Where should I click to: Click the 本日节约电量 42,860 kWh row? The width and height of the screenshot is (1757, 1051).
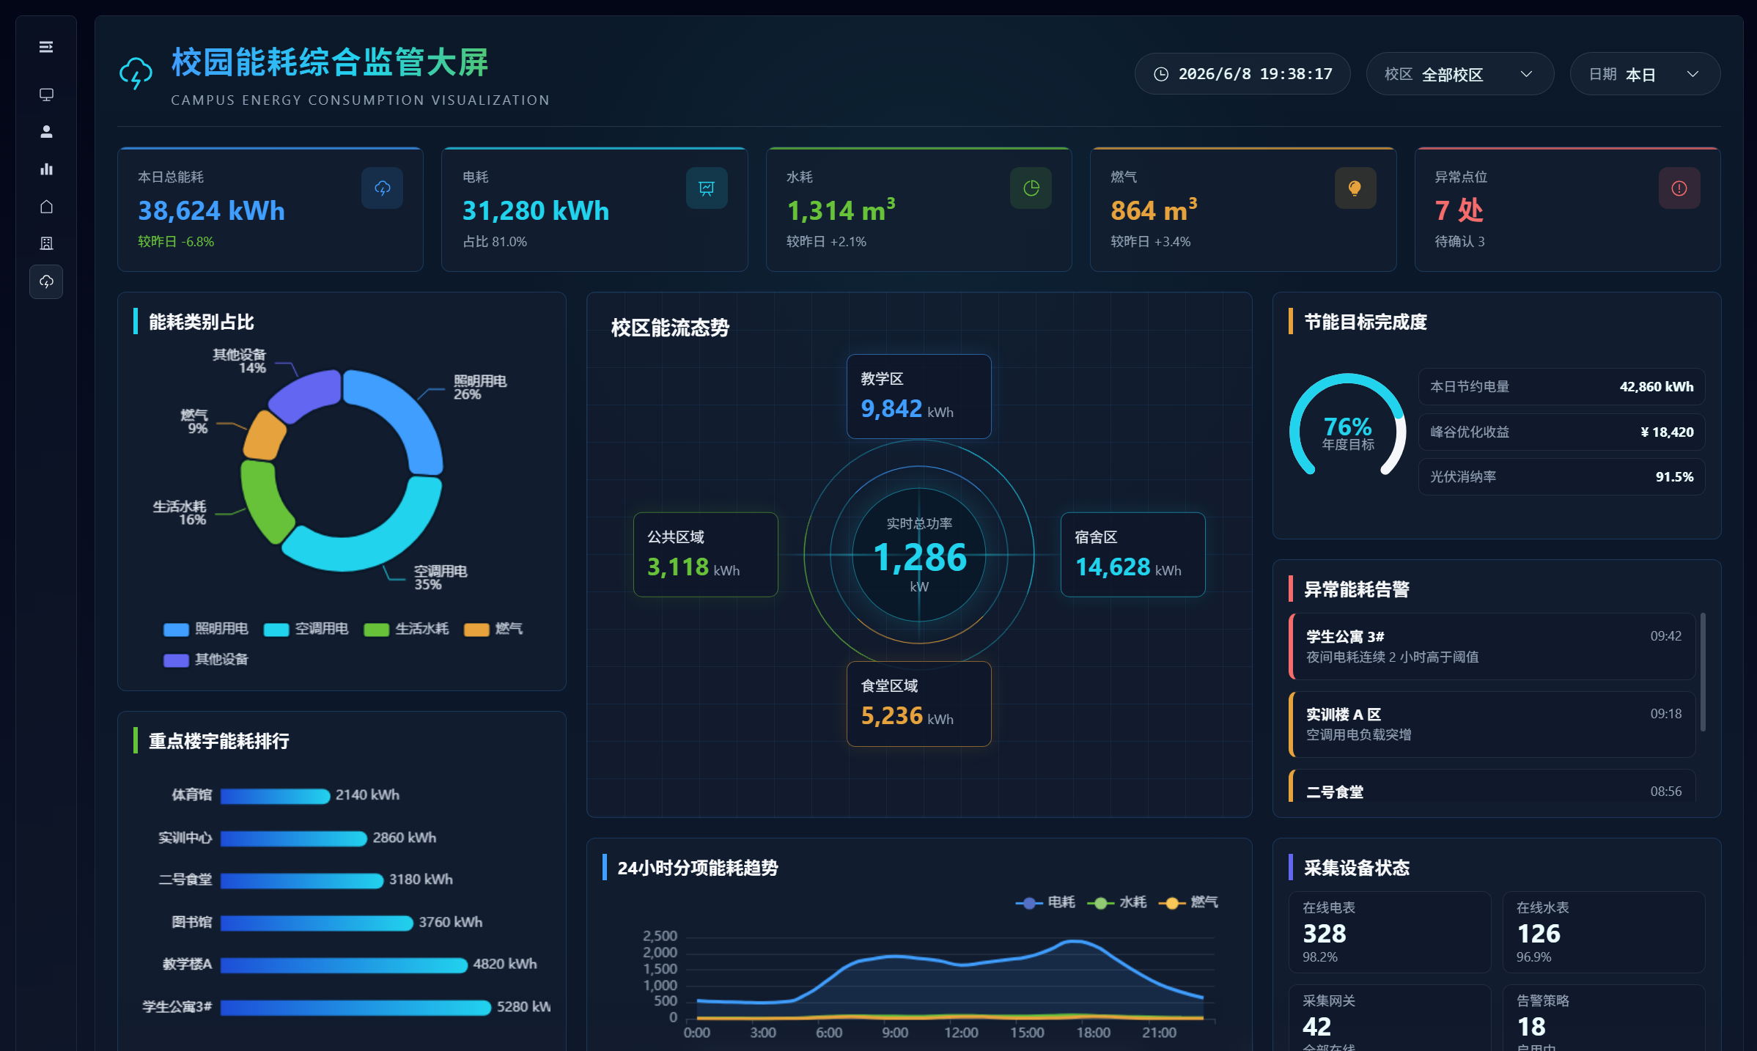[x=1561, y=387]
